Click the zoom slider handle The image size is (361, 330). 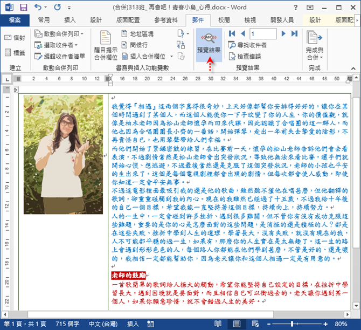pyautogui.click(x=291, y=324)
